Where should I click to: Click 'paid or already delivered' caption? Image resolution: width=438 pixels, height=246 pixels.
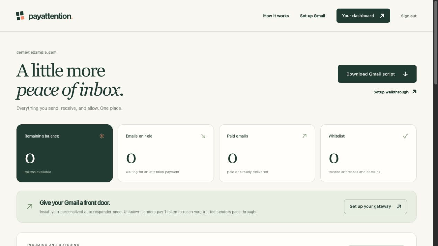tap(248, 172)
